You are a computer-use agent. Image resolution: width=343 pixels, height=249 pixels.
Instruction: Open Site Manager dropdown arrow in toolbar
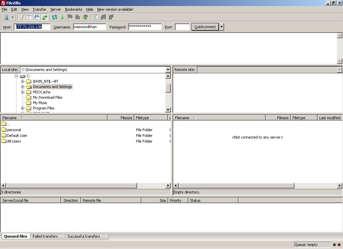12,17
